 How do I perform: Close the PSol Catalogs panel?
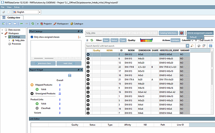coord(81,31)
